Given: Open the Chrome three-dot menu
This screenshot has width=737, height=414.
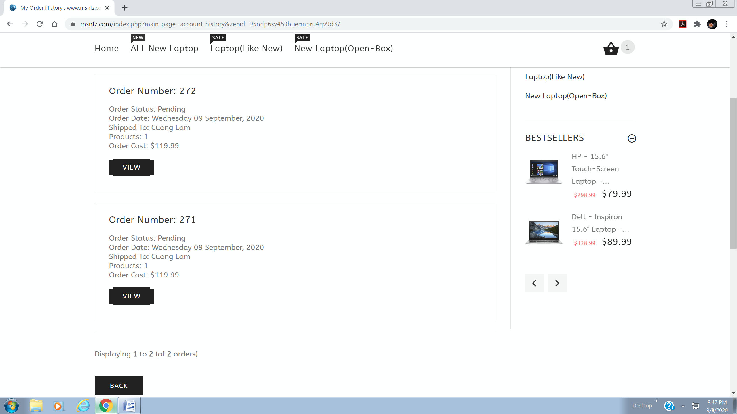Looking at the screenshot, I should click(x=727, y=24).
